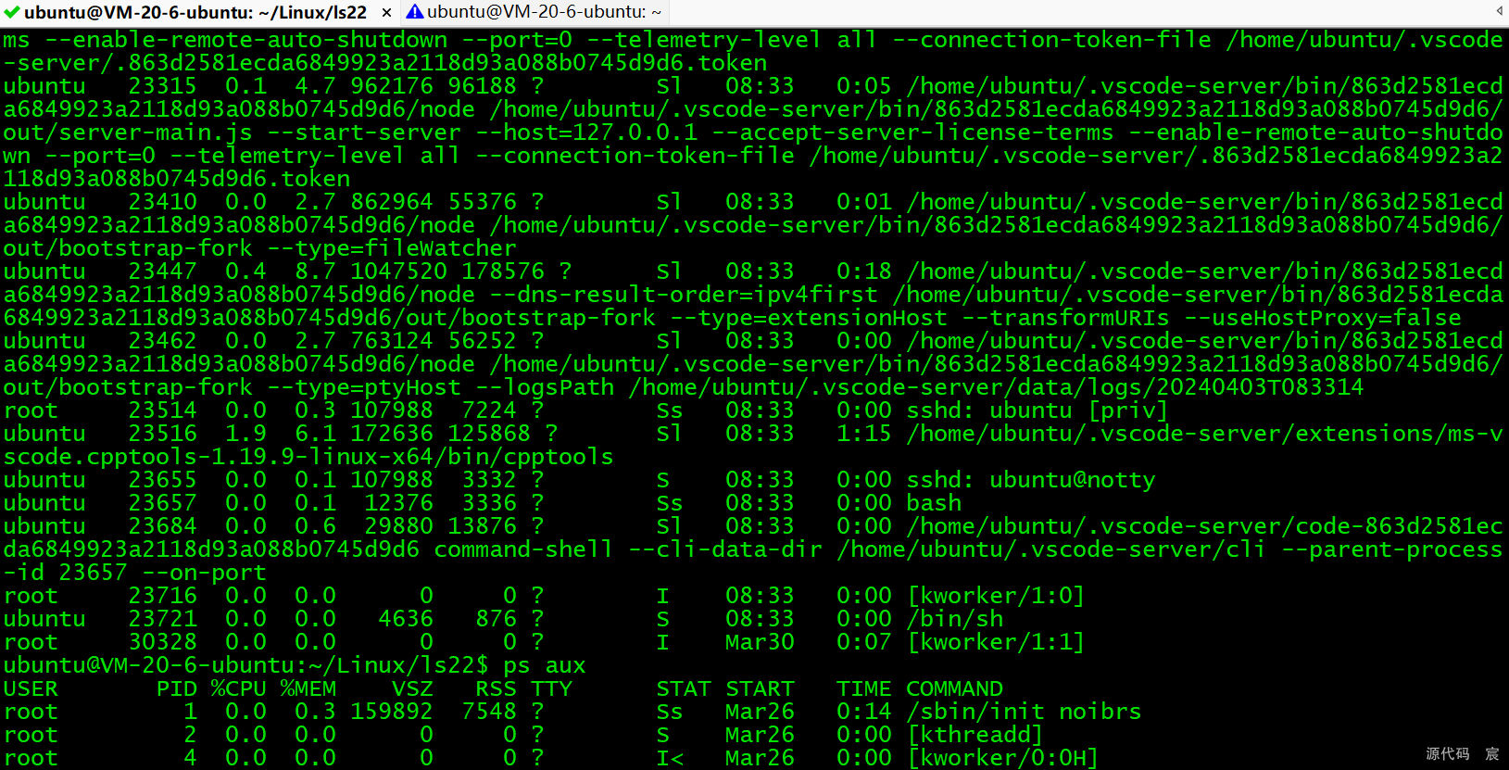Screen dimensions: 1509x770
Task: Click the "--dns-result-order=ipv4first" argument
Action: coord(684,295)
